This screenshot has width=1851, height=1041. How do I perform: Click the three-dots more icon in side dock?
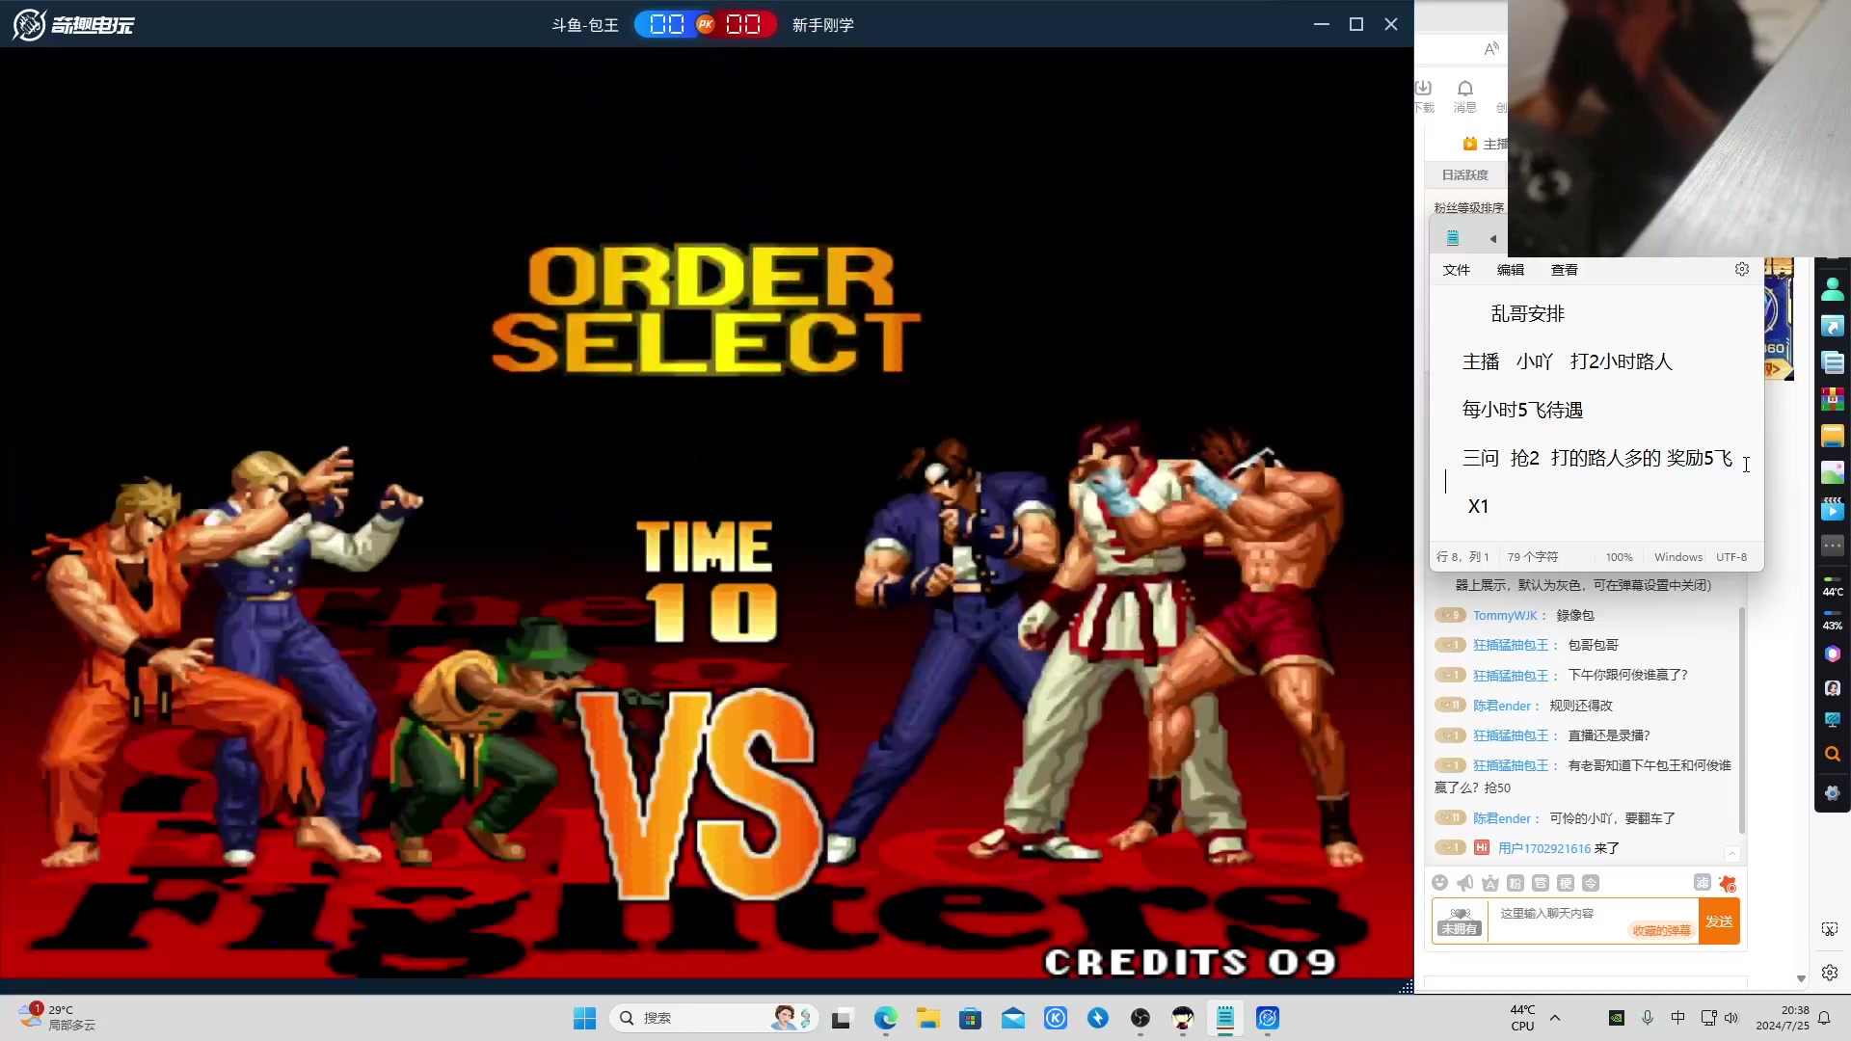(x=1832, y=546)
